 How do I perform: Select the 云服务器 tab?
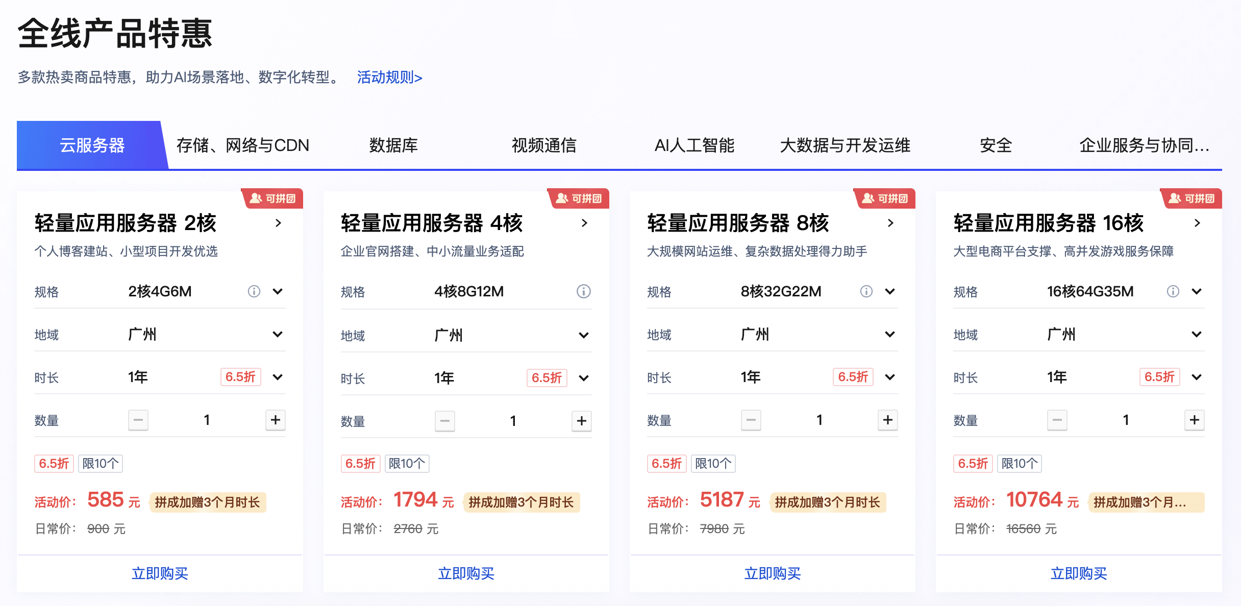(x=92, y=145)
